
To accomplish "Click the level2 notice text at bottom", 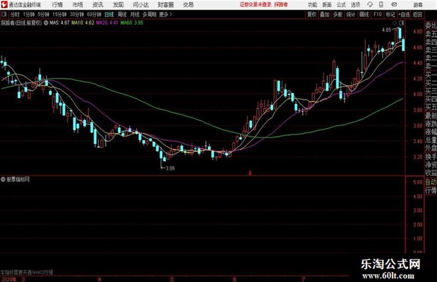I will click(x=27, y=272).
